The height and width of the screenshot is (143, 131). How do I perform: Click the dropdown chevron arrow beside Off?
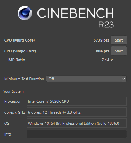point(124,79)
